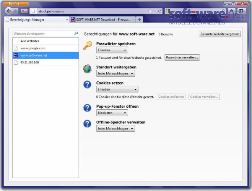Click Gesamte Website vergessen button
This screenshot has width=252, height=191.
[x=220, y=34]
